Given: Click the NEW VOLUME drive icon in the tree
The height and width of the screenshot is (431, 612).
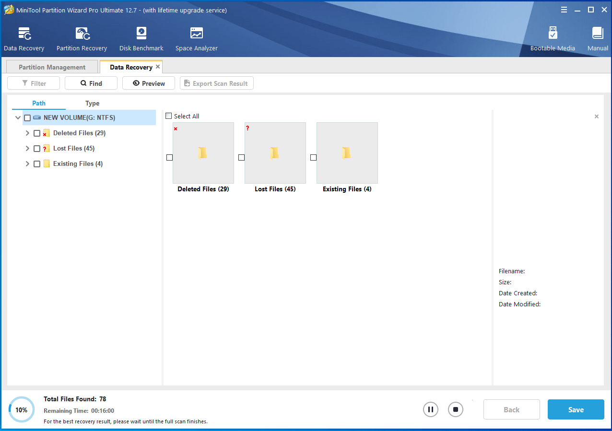Looking at the screenshot, I should pyautogui.click(x=37, y=117).
